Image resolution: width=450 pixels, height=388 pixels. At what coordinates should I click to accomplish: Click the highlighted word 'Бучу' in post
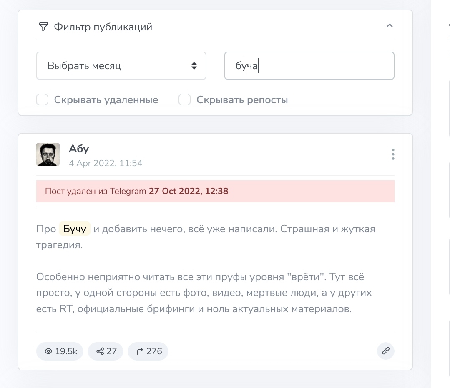[x=75, y=229]
